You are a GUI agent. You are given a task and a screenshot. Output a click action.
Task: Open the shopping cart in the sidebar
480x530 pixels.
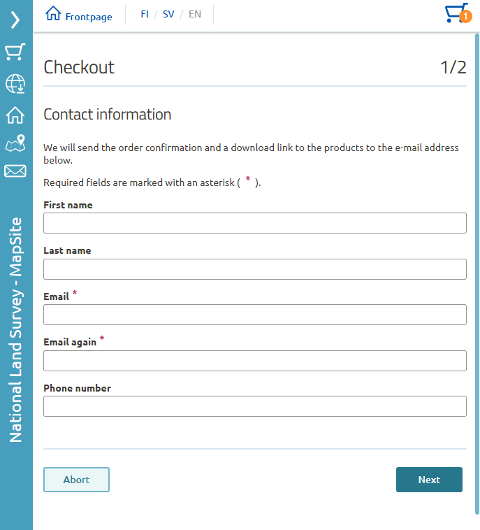15,52
